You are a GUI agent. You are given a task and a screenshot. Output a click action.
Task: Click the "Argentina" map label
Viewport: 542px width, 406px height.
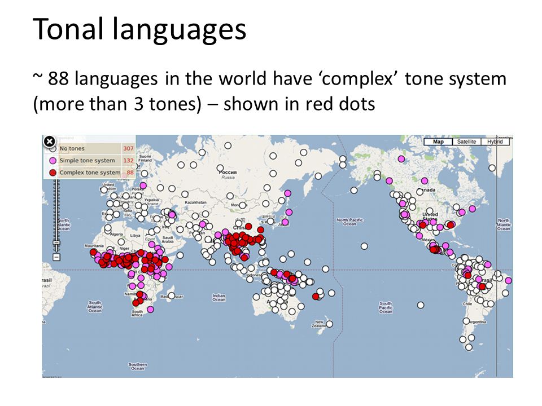click(478, 322)
